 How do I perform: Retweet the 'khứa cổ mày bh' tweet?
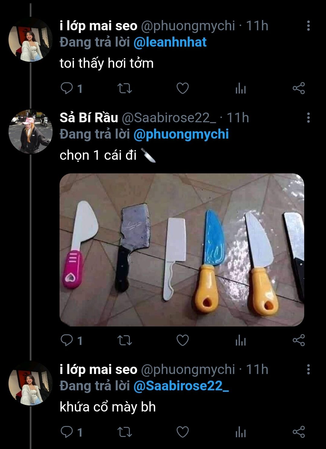click(124, 432)
